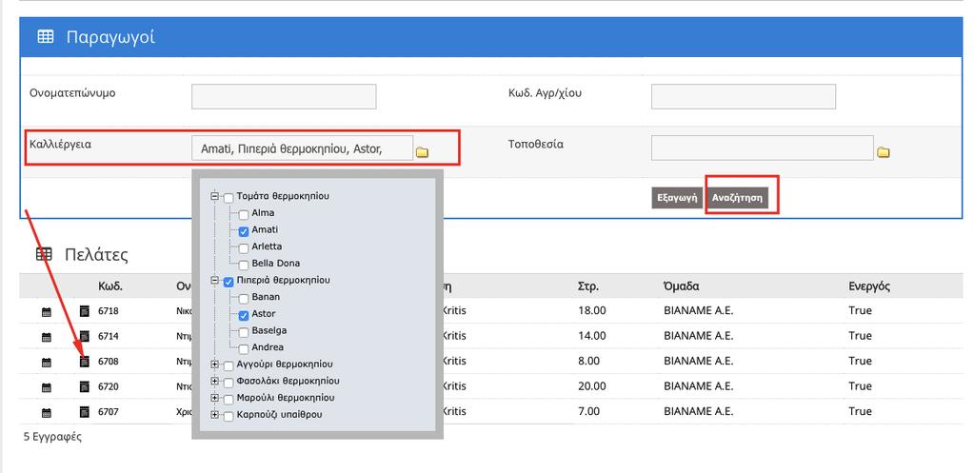Check the Αγγούρι θερμοκηπίου checkbox

229,366
